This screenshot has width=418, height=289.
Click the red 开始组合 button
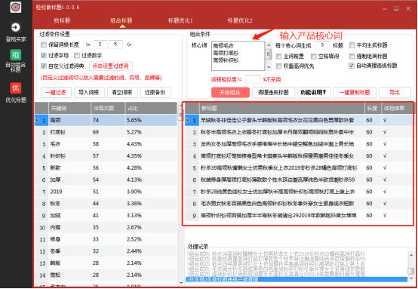tap(230, 93)
